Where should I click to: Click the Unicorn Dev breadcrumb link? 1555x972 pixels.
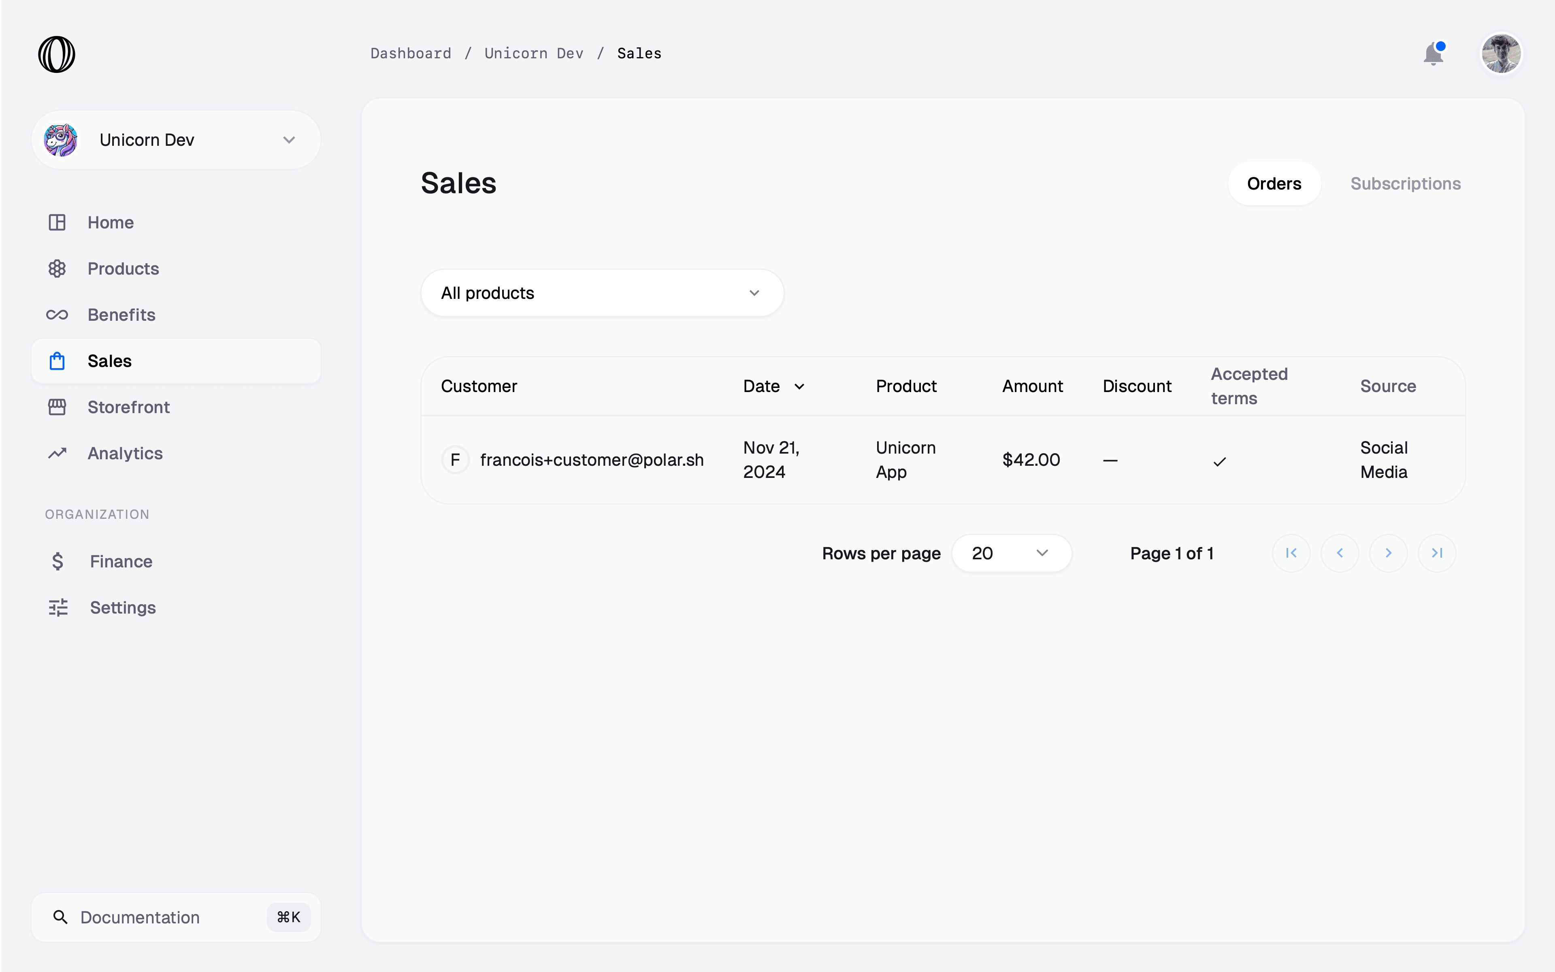(x=534, y=53)
